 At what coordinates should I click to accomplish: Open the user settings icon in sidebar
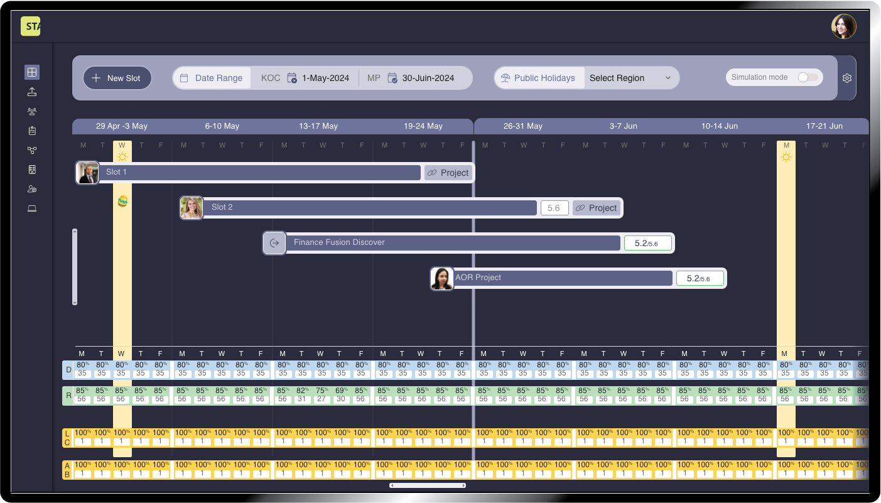(32, 189)
